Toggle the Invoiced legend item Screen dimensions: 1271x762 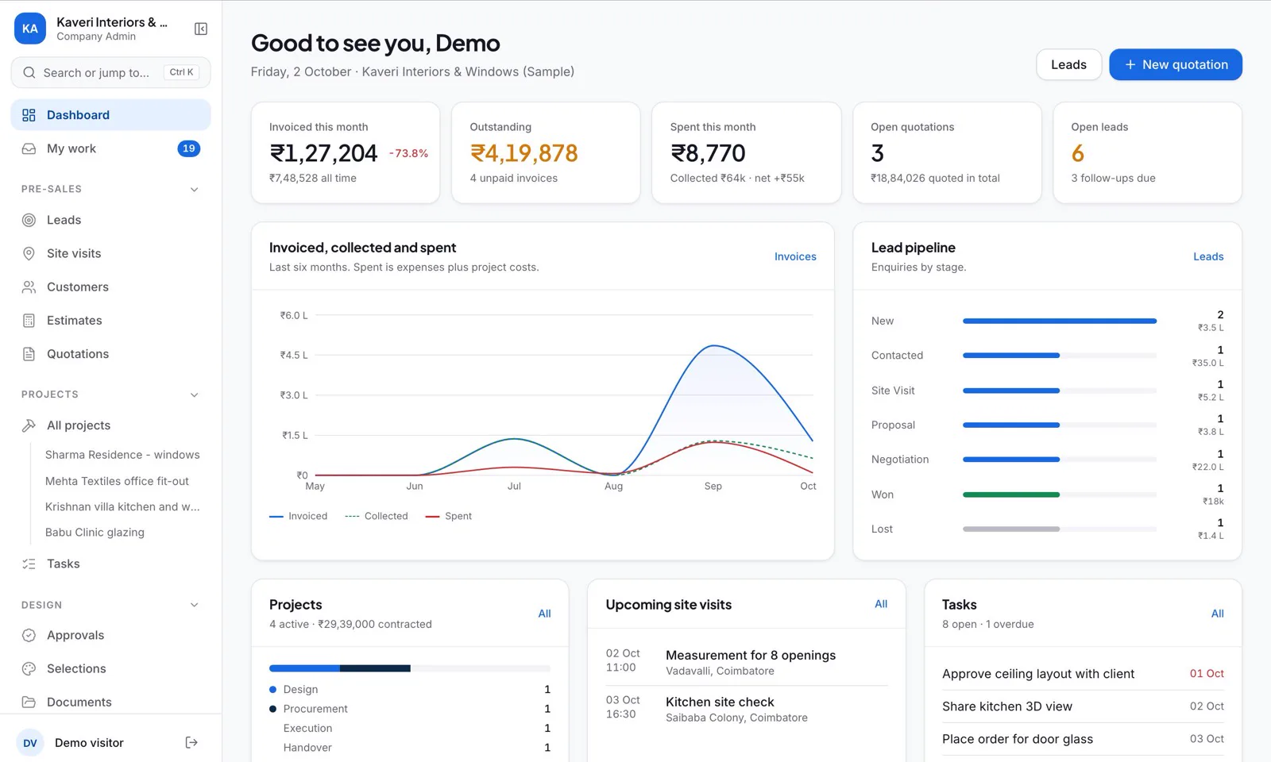[x=299, y=516]
